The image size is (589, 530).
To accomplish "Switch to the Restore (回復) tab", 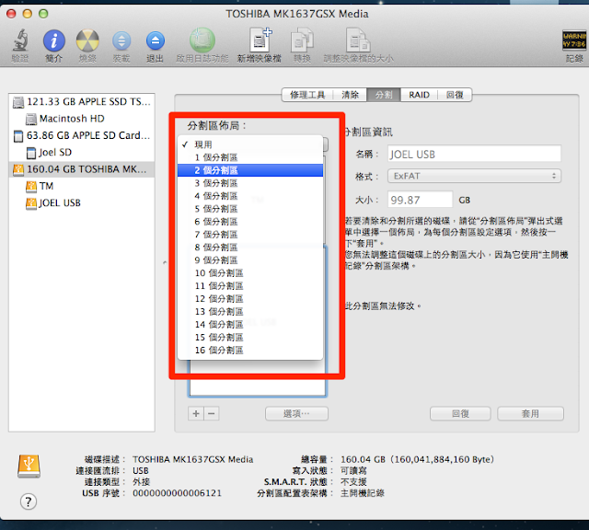I will pyautogui.click(x=455, y=95).
